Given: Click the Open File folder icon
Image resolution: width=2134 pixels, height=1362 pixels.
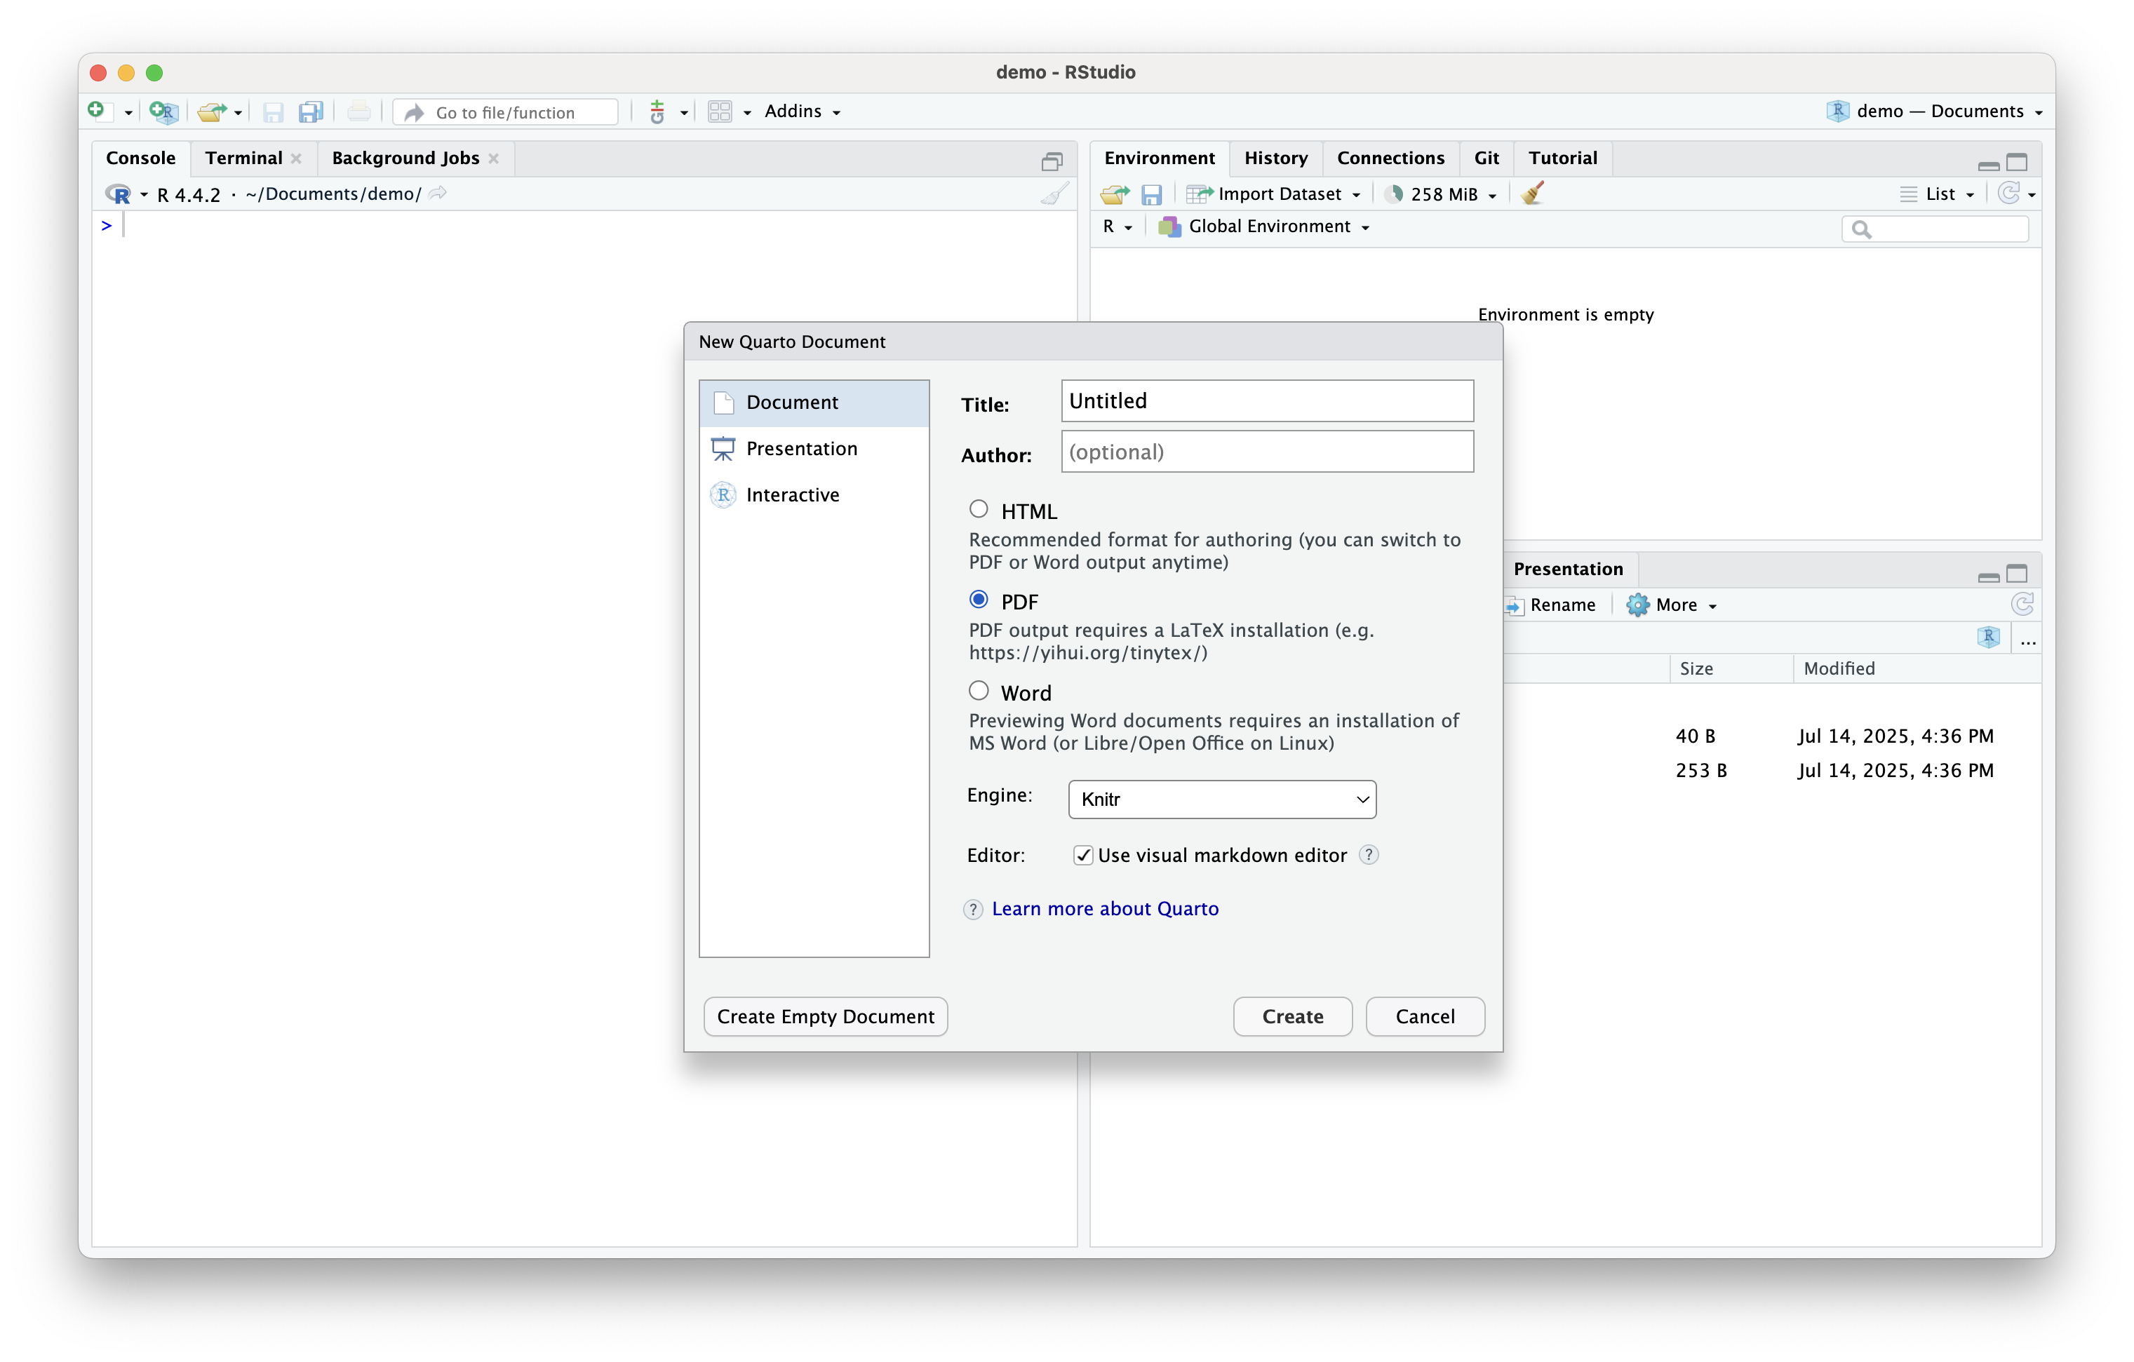Looking at the screenshot, I should 211,112.
